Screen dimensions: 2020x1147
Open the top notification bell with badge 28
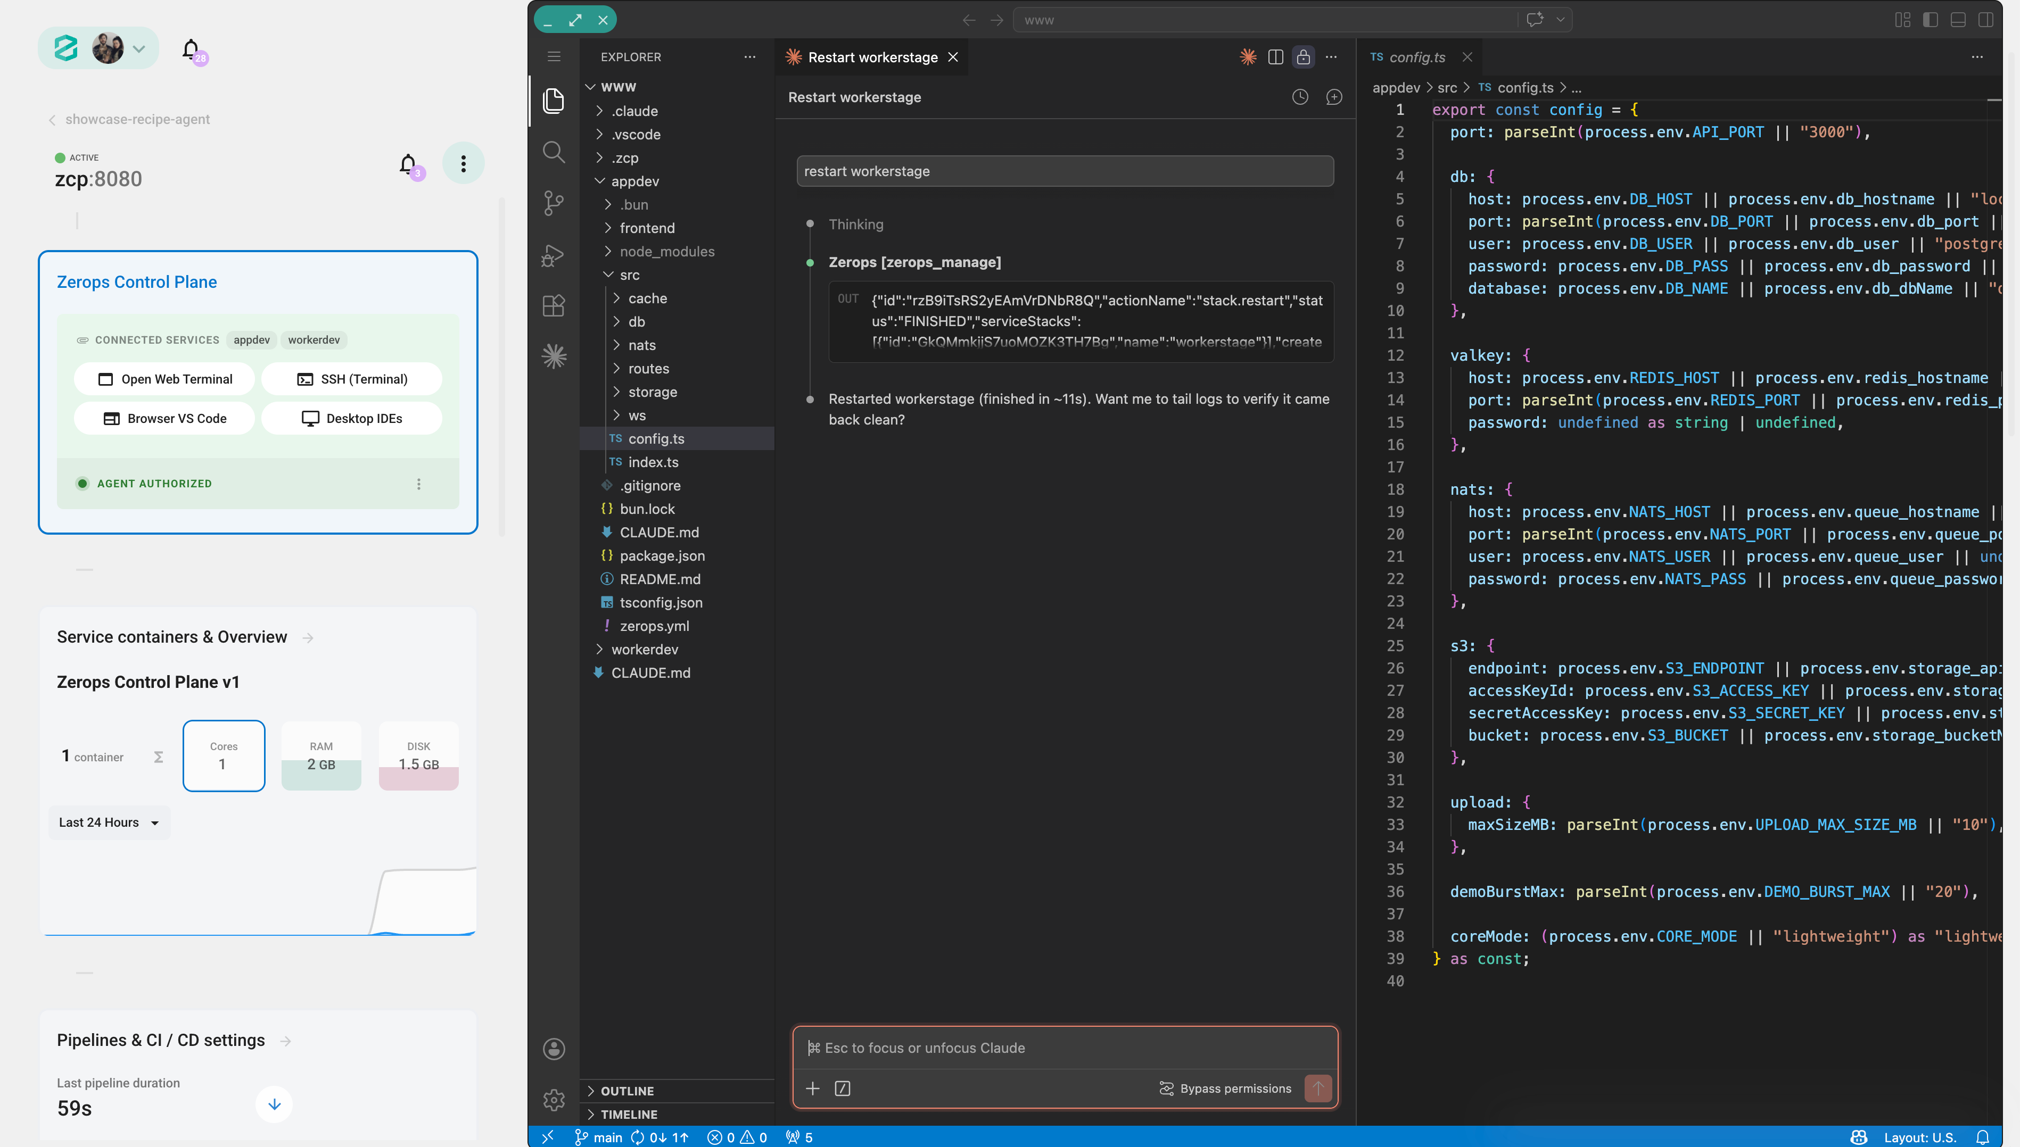192,49
